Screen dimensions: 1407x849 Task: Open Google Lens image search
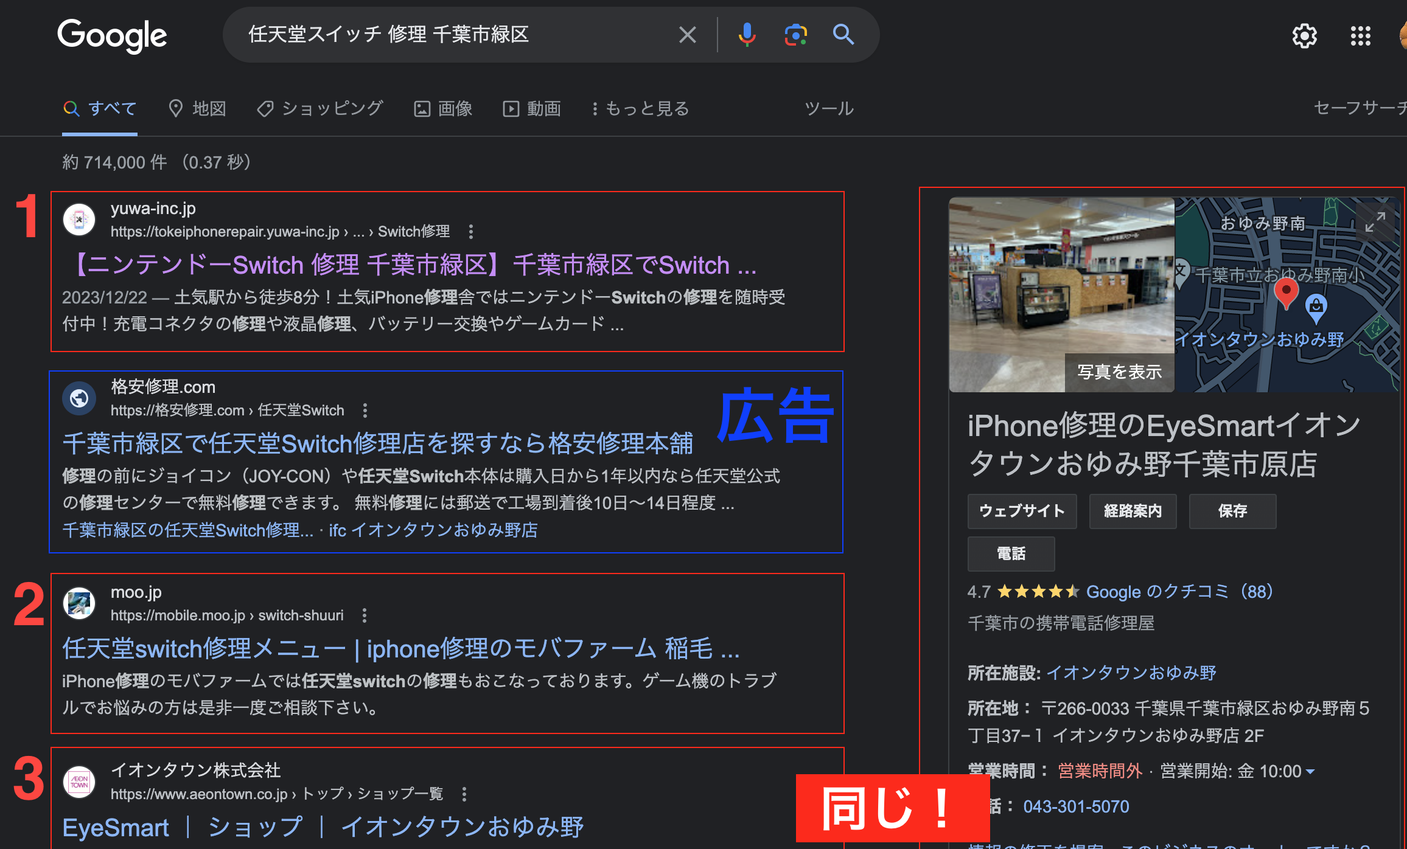click(x=795, y=35)
